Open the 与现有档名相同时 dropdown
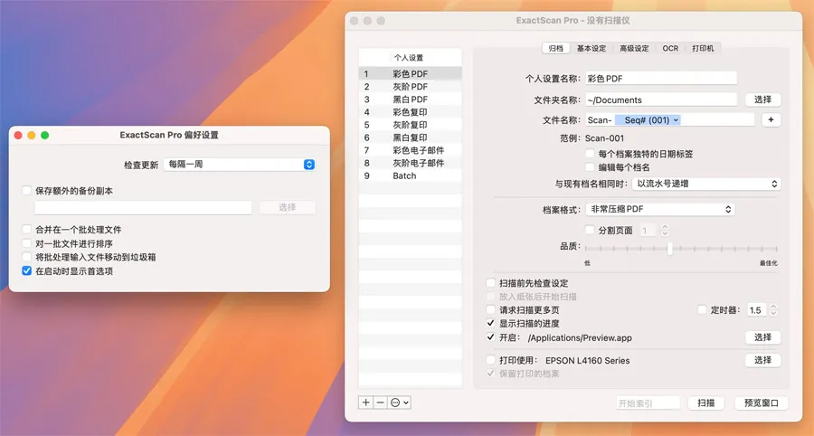814x436 pixels. (705, 184)
